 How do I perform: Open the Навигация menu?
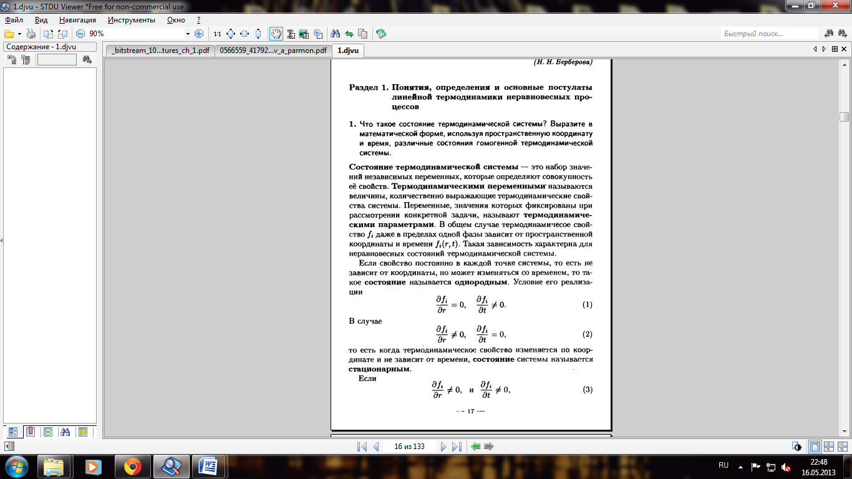pos(78,20)
